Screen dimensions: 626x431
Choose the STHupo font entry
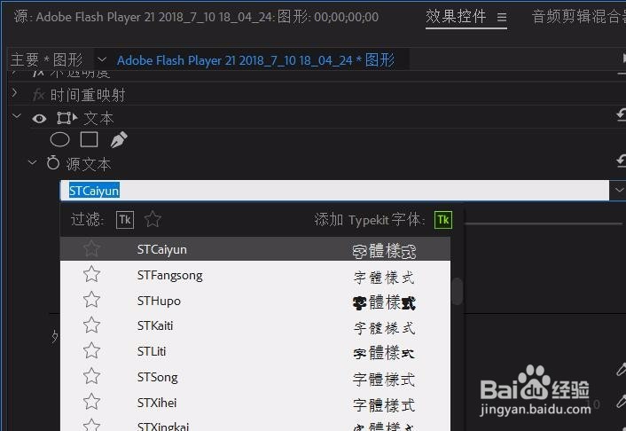(x=255, y=301)
